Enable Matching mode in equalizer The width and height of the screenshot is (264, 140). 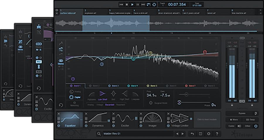pos(75,104)
